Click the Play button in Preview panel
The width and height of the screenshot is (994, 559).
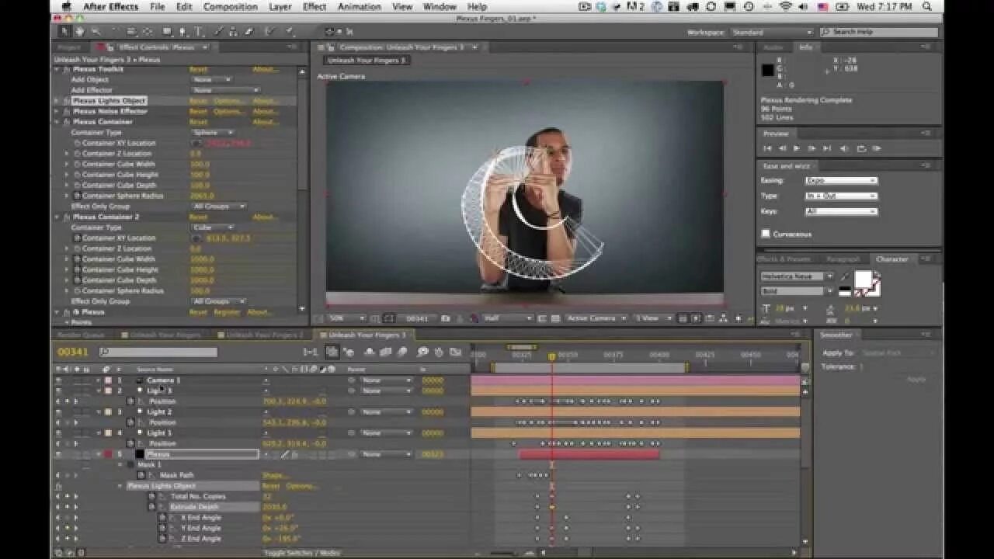point(797,148)
